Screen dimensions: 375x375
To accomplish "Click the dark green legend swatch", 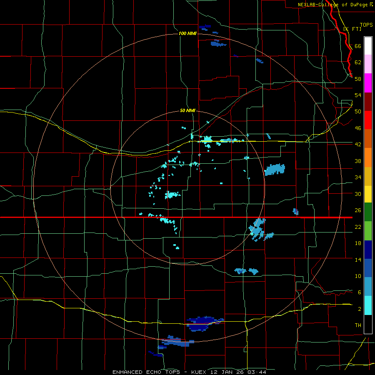I will coord(368,212).
